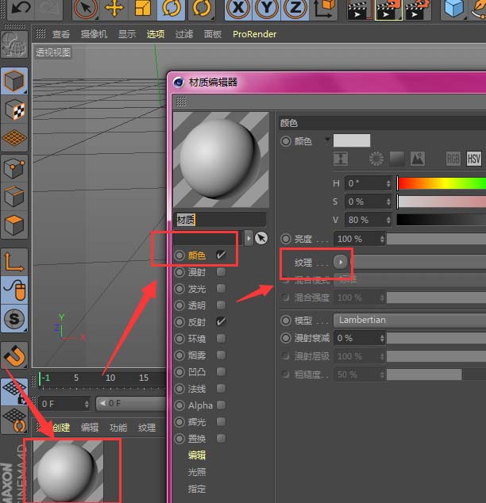Switch to Points mode
Viewport: 486px width, 503px height.
tap(14, 168)
